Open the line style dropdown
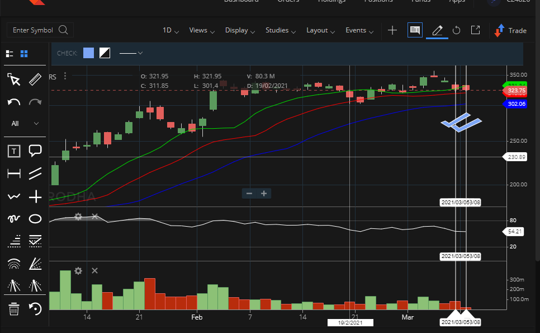The image size is (540, 333). coord(131,53)
